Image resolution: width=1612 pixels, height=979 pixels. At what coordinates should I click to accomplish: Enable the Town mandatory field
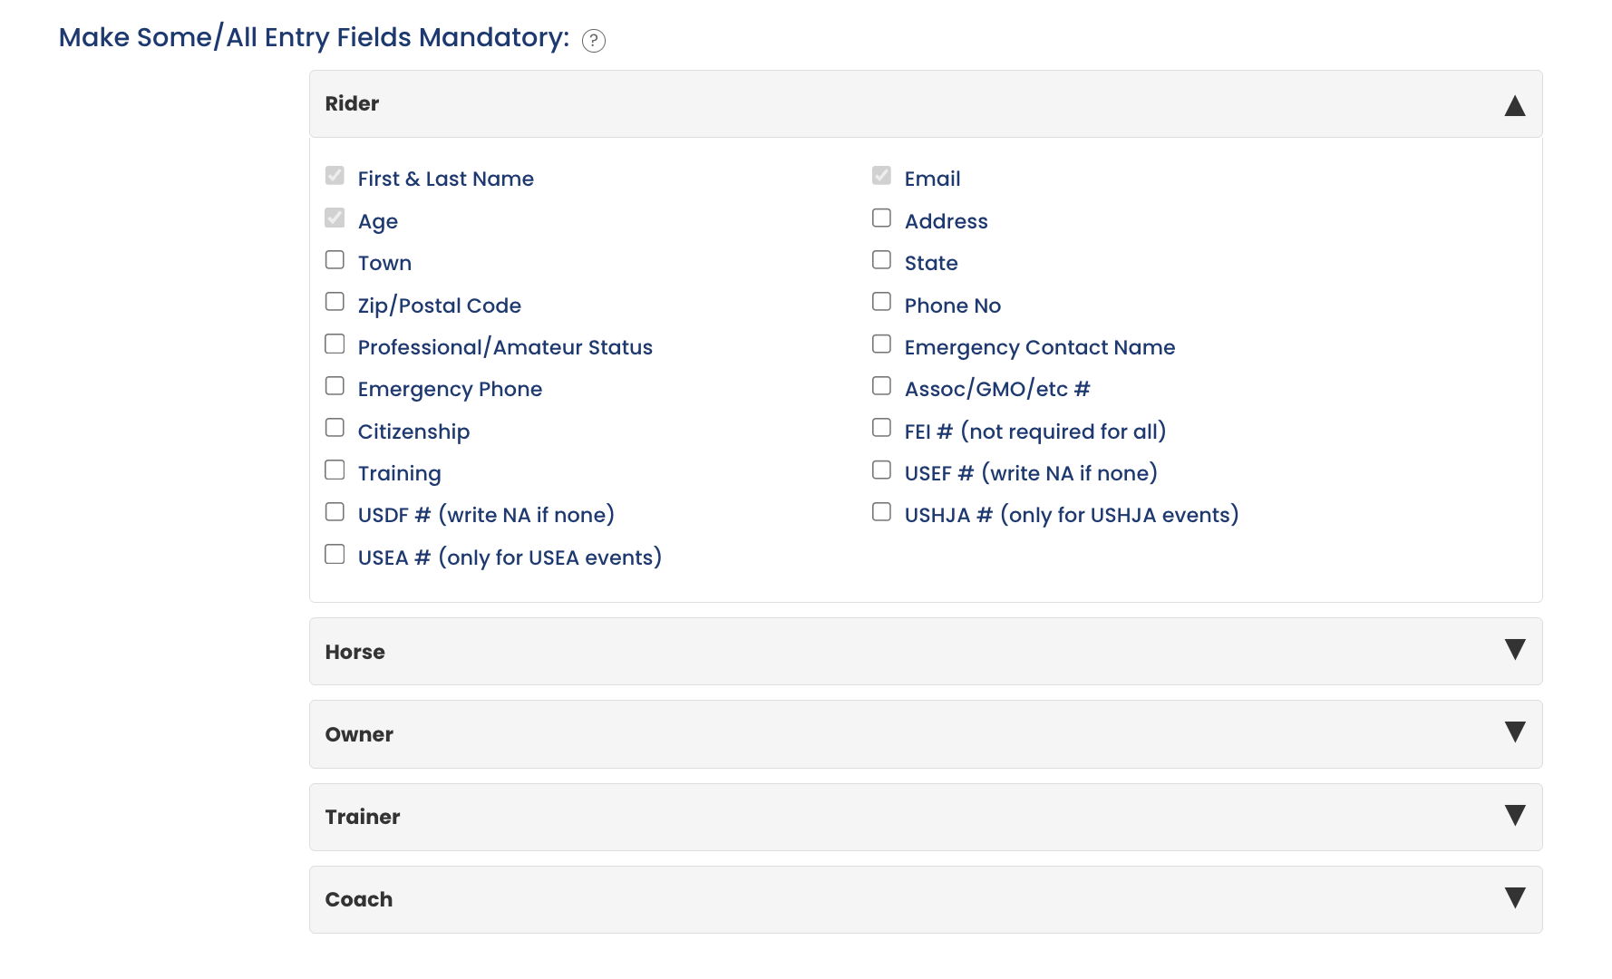pos(335,260)
